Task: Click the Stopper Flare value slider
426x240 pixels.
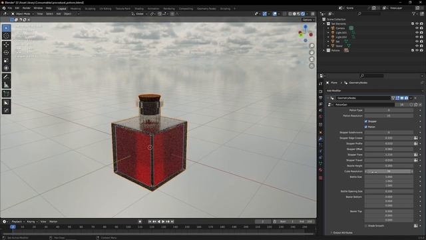Action: pyautogui.click(x=389, y=155)
